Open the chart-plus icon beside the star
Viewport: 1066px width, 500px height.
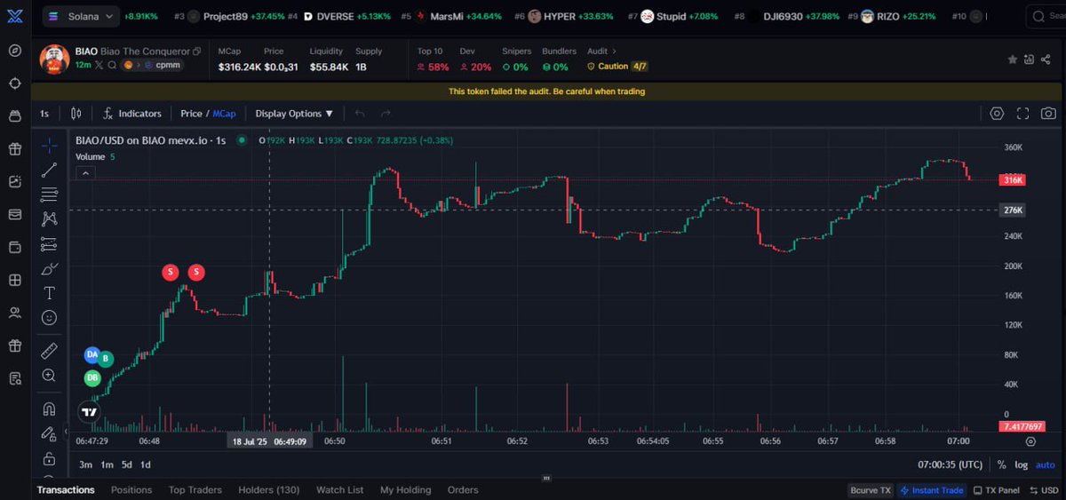[x=1030, y=60]
